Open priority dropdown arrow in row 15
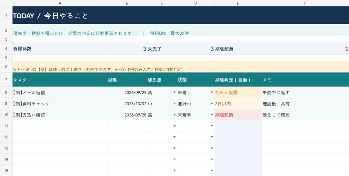This screenshot has width=349, height=176. click(x=174, y=171)
